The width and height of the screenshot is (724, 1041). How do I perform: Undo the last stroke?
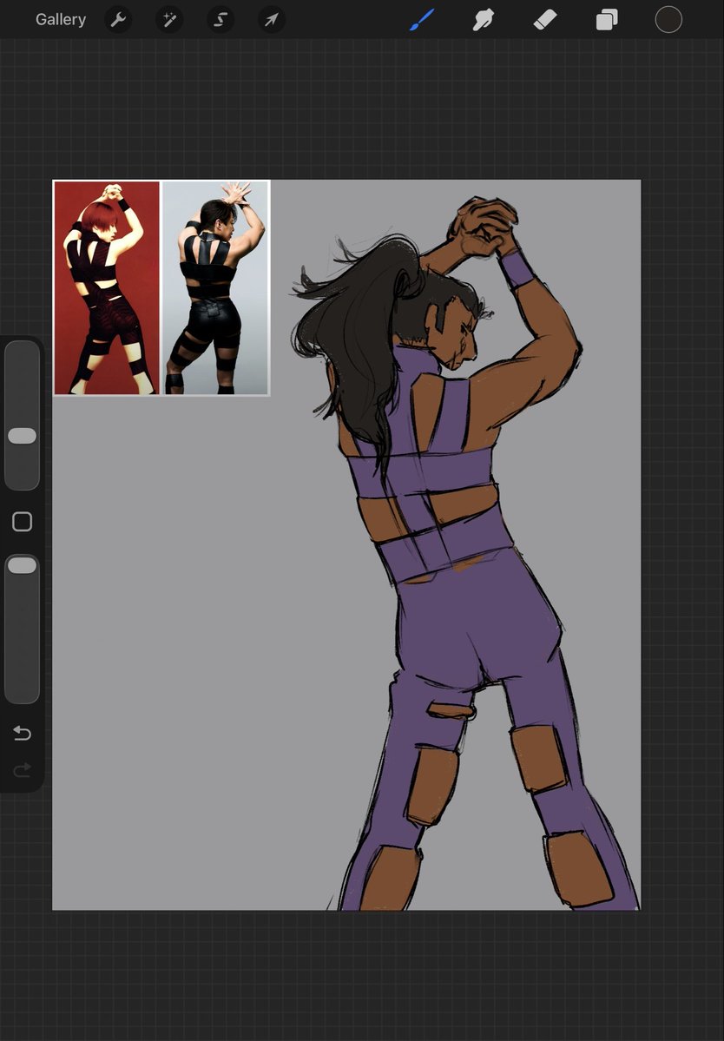tap(22, 733)
